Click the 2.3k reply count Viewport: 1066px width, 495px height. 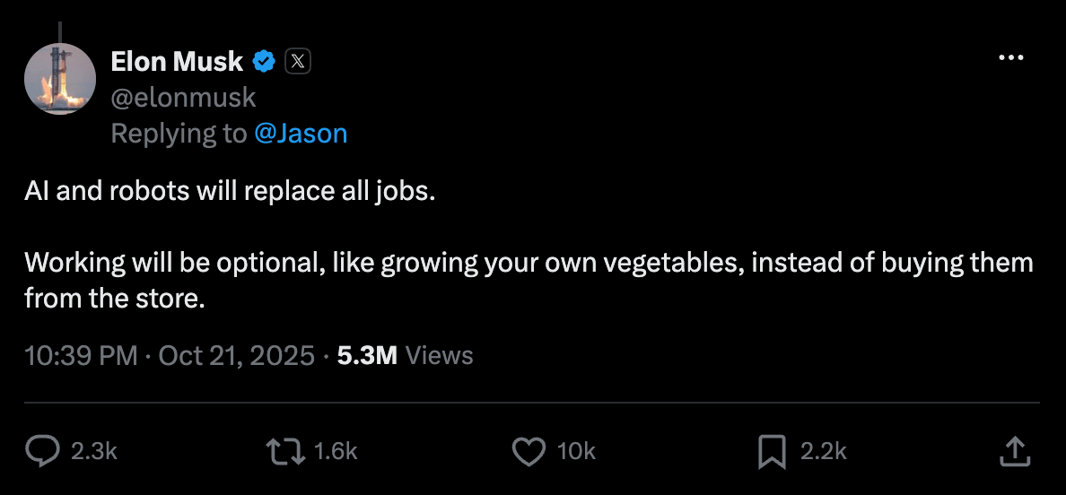pos(94,452)
